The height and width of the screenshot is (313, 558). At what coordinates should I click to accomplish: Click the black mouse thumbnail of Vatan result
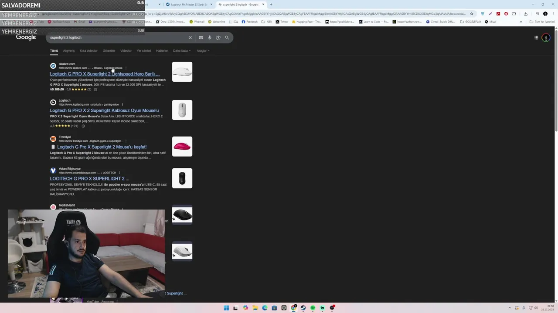(x=182, y=178)
